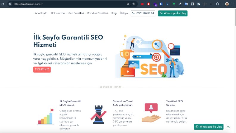The image size is (236, 133).
Task: Click Sistemli ve Yasal SEO Çalışmaları heading
Action: click(x=123, y=103)
